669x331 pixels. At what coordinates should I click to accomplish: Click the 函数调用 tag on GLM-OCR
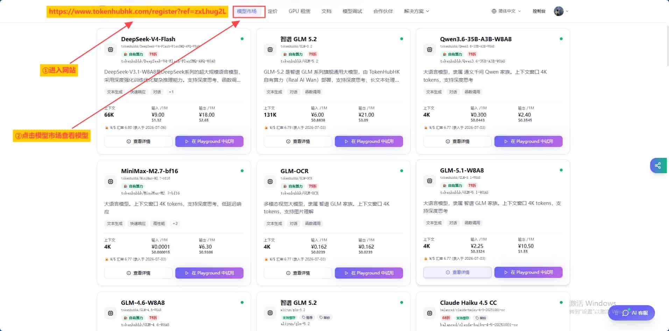pos(312,223)
